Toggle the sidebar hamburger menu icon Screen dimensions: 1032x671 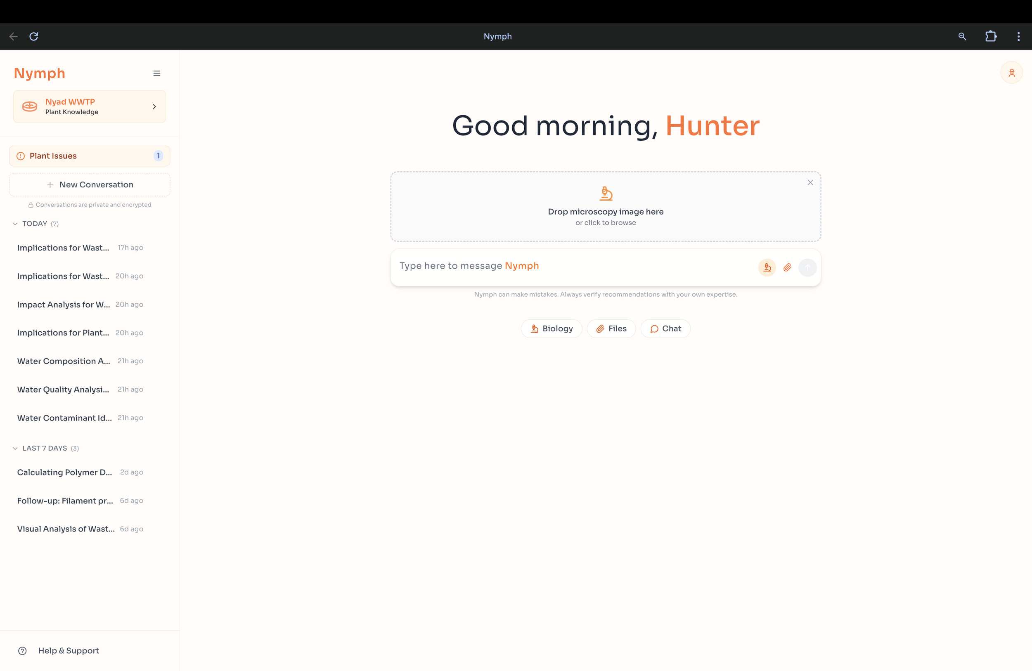(156, 73)
